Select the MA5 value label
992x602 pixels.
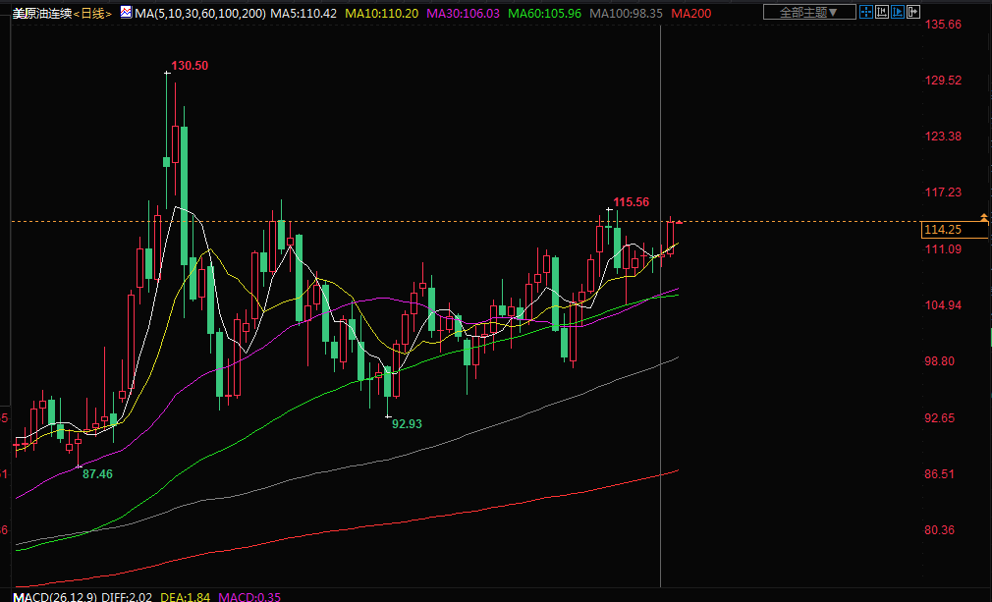click(303, 13)
